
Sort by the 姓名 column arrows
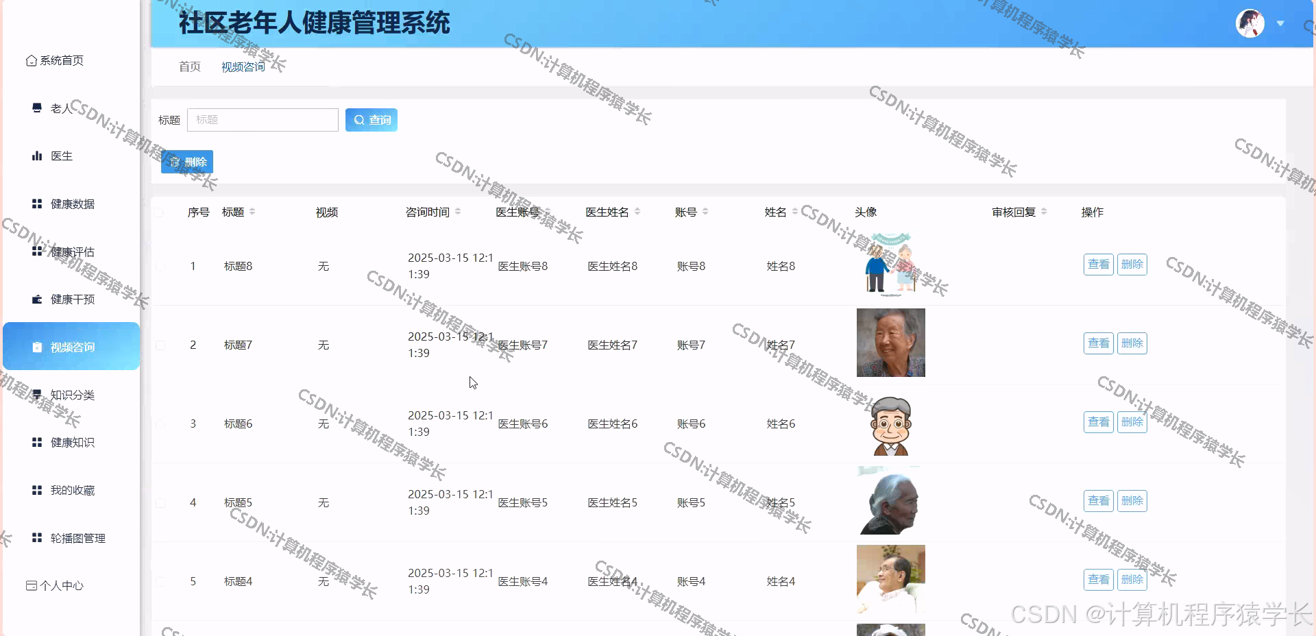(x=795, y=212)
